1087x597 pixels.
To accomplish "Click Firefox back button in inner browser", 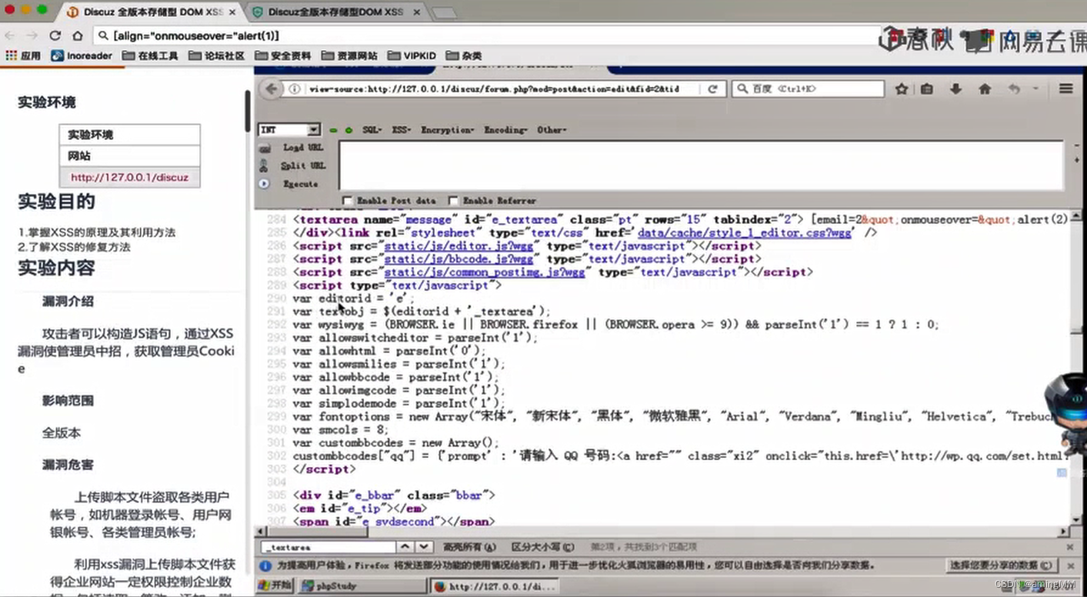I will pos(272,88).
